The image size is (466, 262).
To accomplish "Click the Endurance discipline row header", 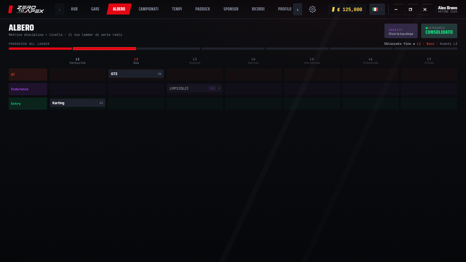I will pyautogui.click(x=28, y=89).
